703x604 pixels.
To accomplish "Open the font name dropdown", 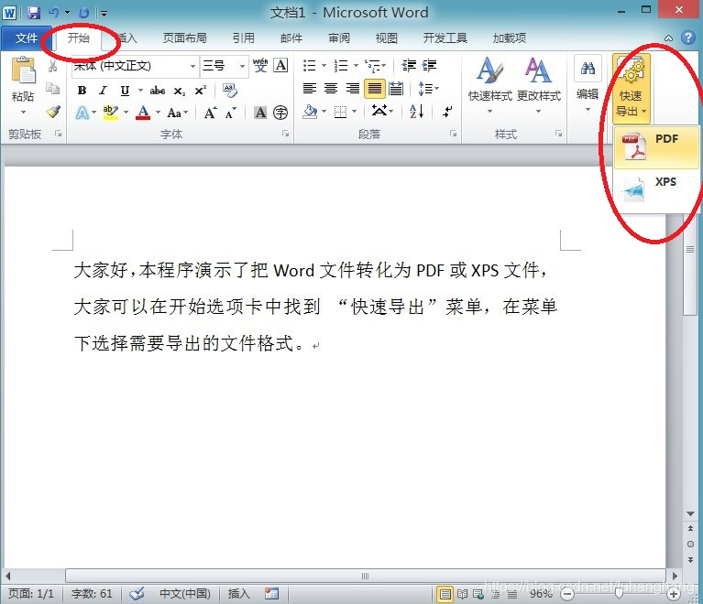I will click(x=192, y=66).
